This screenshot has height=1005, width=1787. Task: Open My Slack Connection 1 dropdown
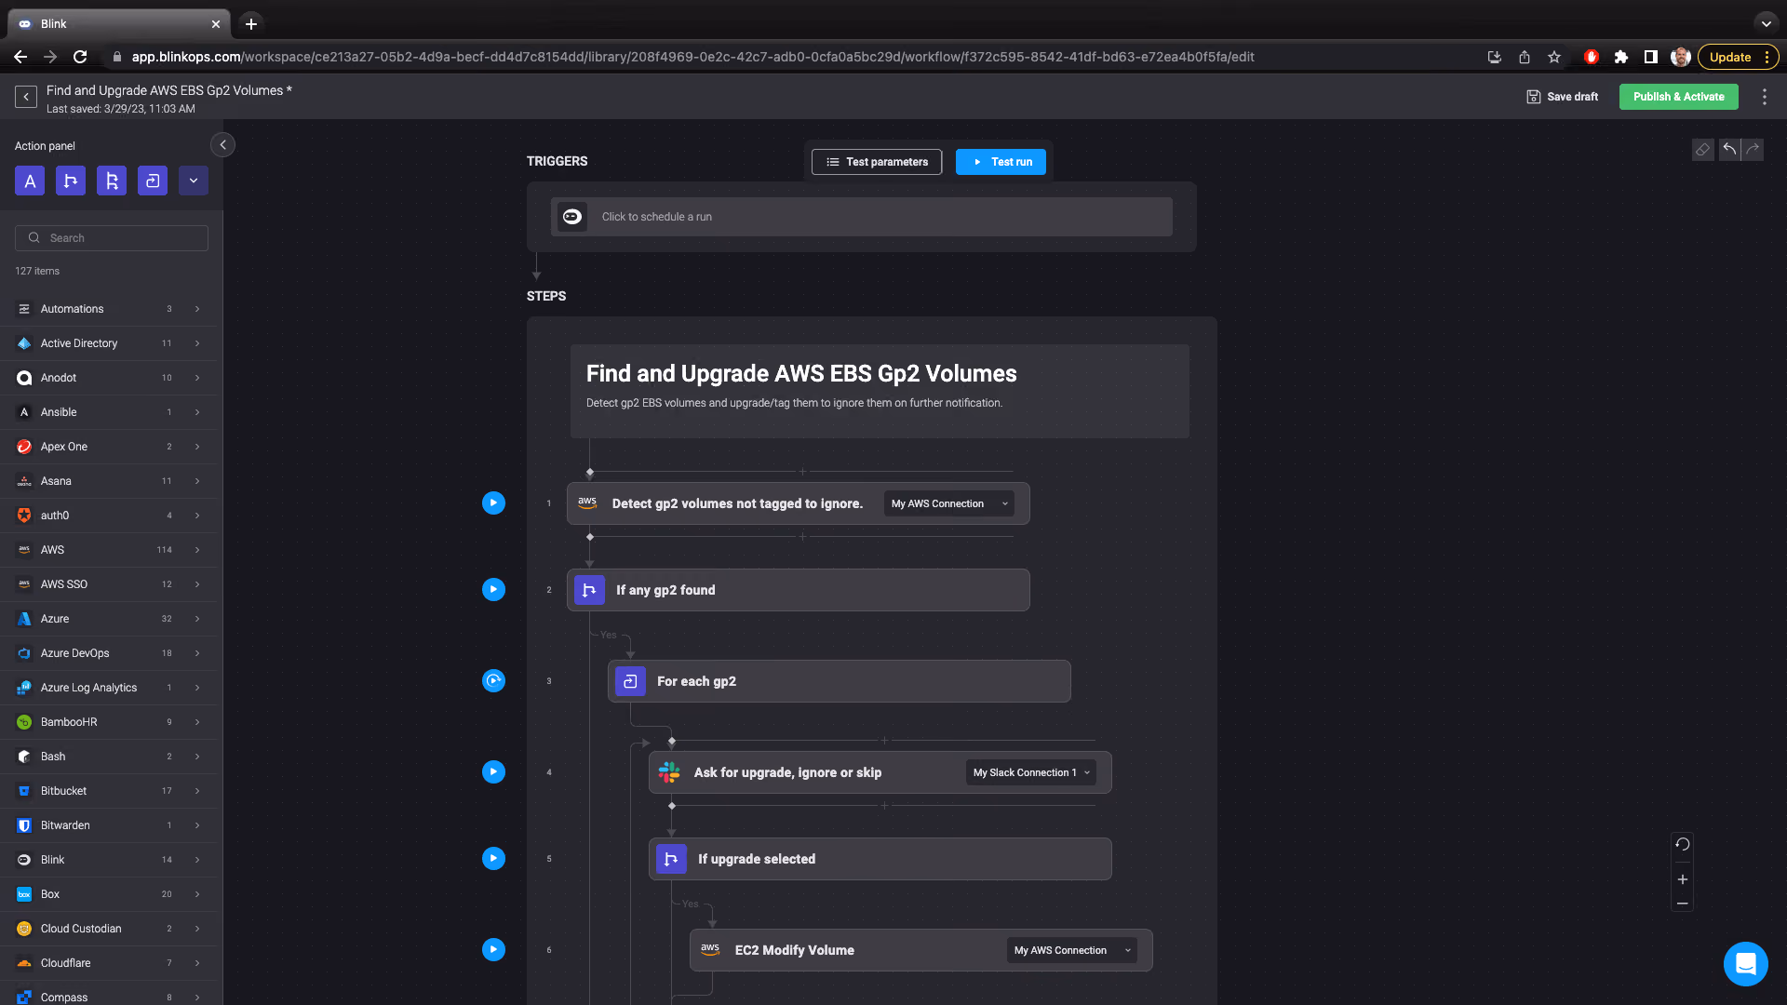coord(1030,772)
